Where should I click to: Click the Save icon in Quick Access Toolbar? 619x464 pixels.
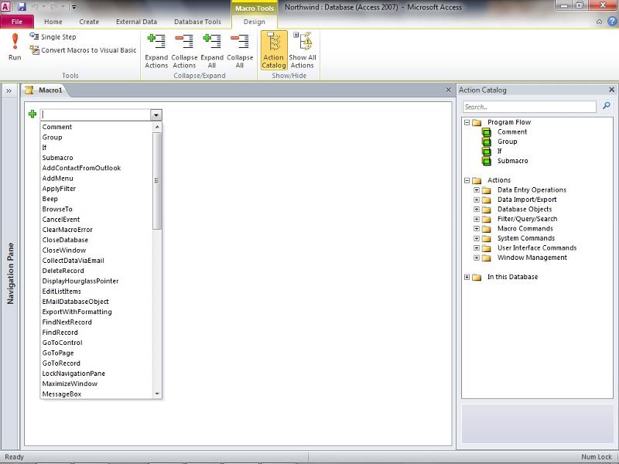22,6
